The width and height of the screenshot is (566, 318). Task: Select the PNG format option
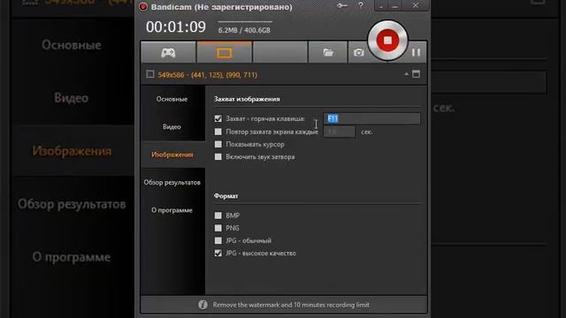coord(218,228)
